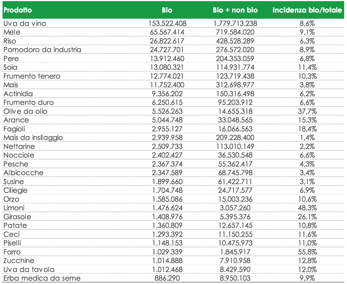Select the Riso row label
Viewport: 347px width, 284px height.
[x=10, y=41]
